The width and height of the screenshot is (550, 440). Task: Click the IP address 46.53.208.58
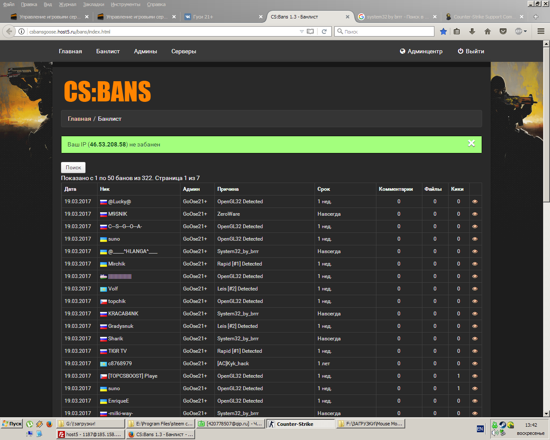(x=108, y=144)
